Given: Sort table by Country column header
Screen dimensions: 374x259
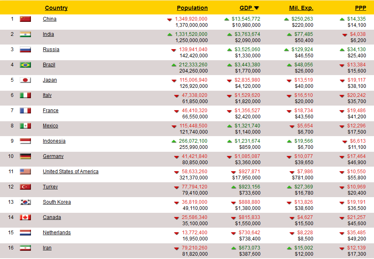Looking at the screenshot, I should coord(56,8).
